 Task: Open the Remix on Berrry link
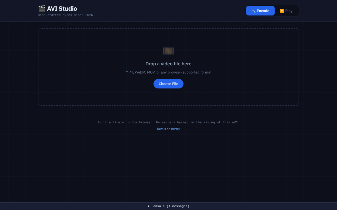(x=168, y=129)
